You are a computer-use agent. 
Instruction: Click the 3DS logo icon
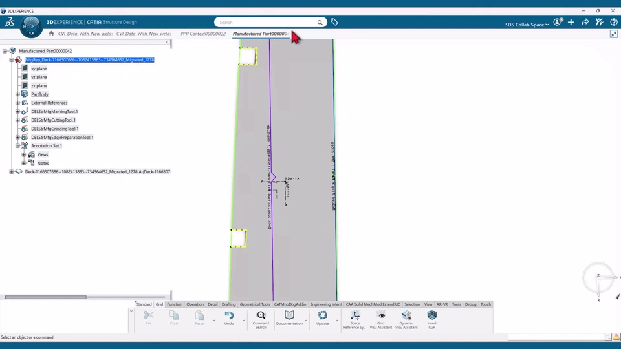point(10,23)
